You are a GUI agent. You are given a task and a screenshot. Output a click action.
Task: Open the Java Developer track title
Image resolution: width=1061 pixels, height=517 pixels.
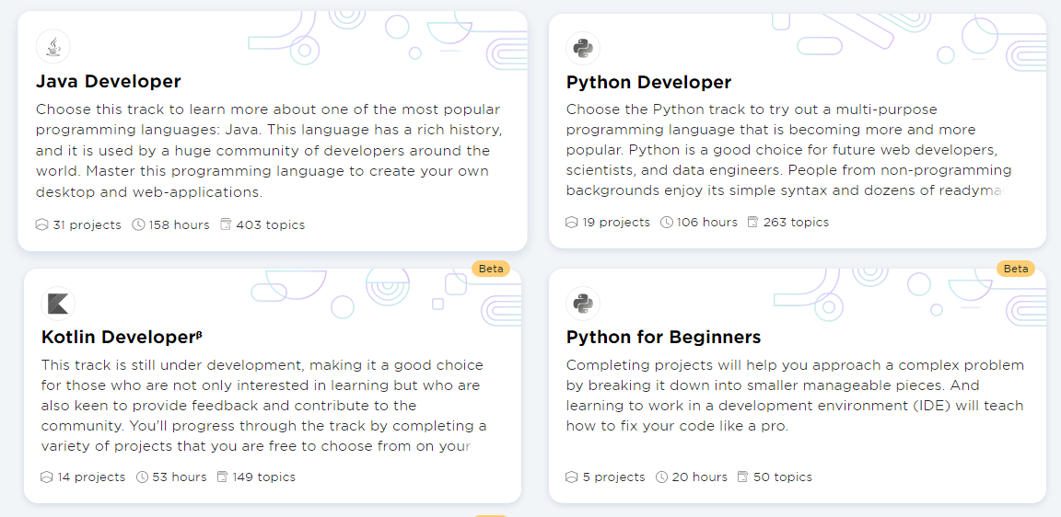pos(109,82)
